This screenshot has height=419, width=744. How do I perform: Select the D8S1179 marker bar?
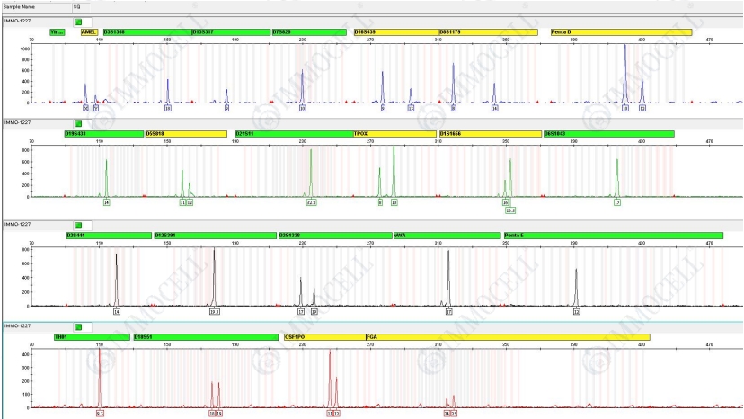489,32
